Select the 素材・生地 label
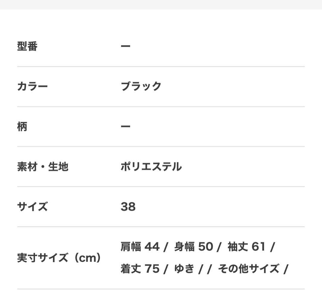 [x=43, y=167]
